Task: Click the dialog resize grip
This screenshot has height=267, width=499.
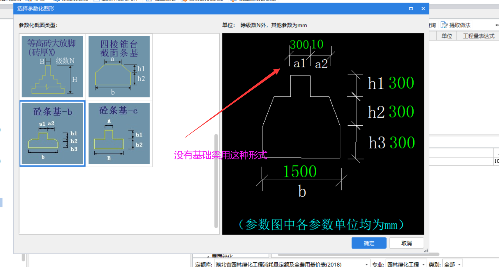Action: (x=426, y=250)
